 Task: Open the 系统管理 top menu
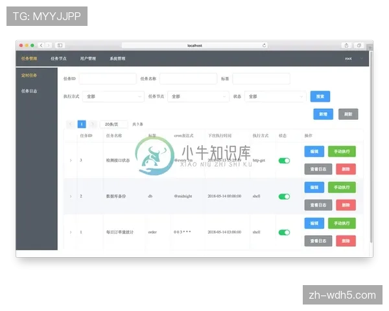[117, 58]
